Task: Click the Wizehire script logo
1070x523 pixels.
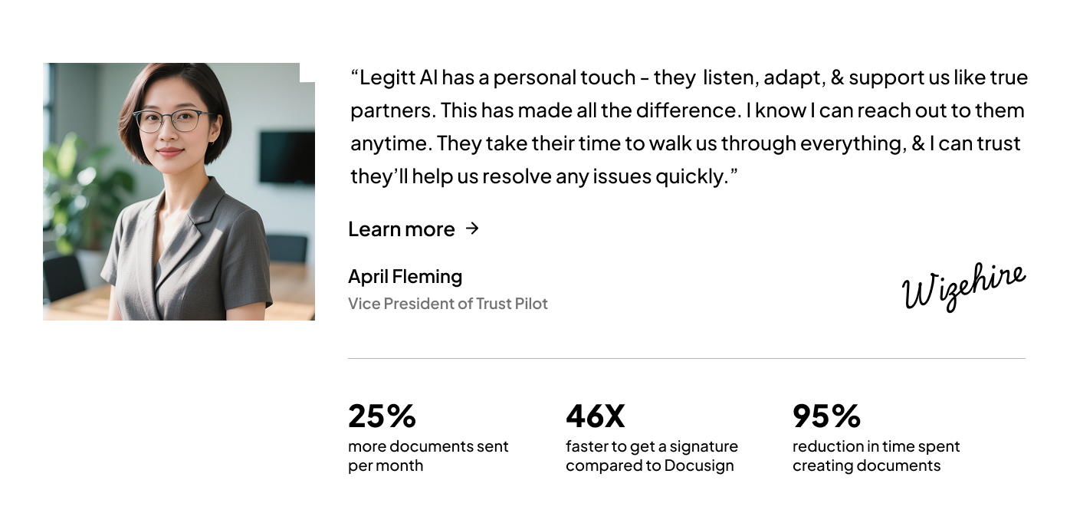Action: 963,287
